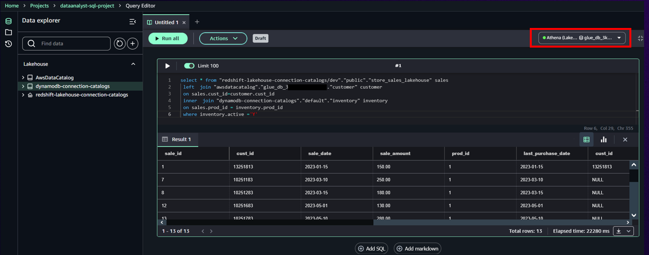Click the refresh data icon
Viewport: 649px width, 255px height.
(x=120, y=44)
